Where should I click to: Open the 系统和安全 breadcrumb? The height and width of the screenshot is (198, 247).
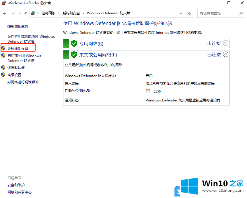pyautogui.click(x=71, y=13)
